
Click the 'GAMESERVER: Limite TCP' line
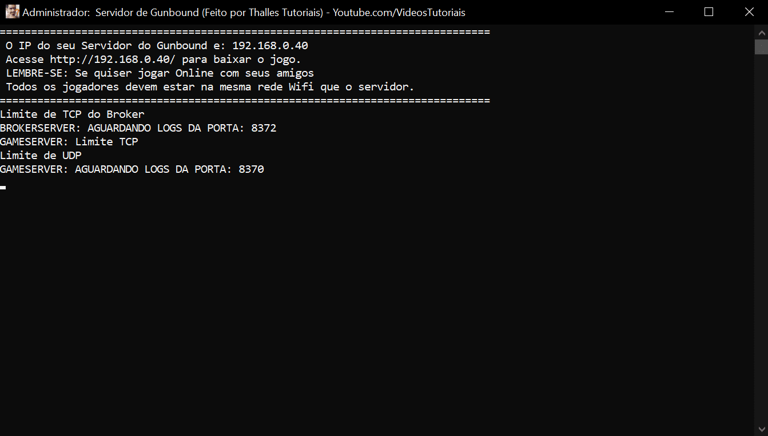pyautogui.click(x=69, y=141)
